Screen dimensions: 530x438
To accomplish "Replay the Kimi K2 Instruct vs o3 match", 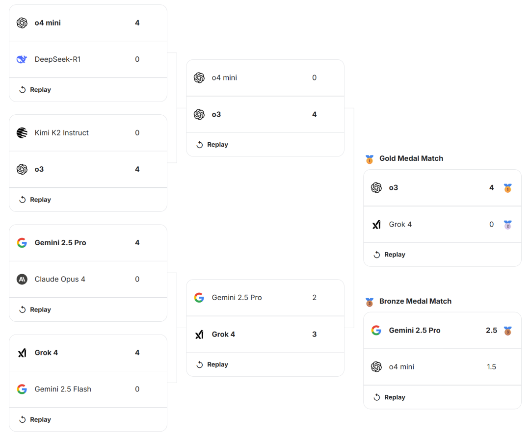I will point(35,200).
